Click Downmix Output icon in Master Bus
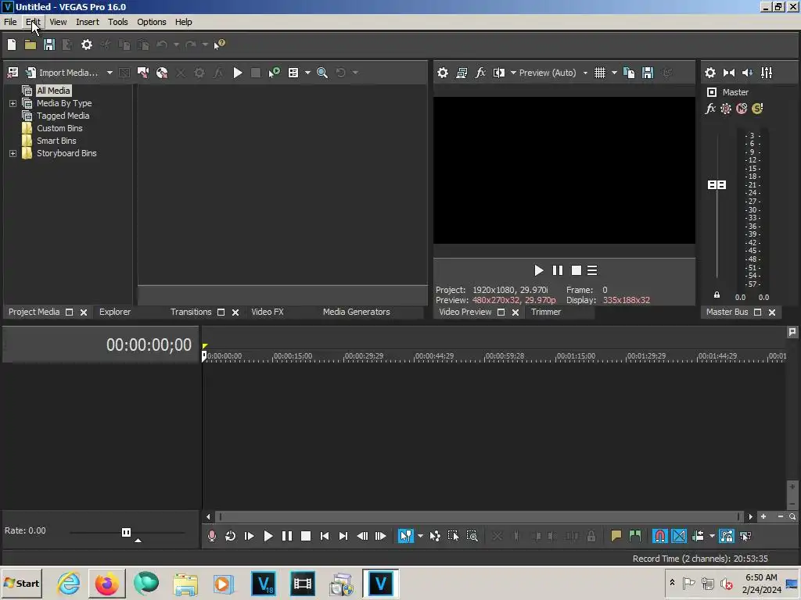The height and width of the screenshot is (600, 801). tap(729, 73)
